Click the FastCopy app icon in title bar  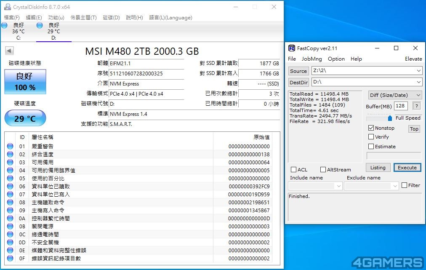click(x=292, y=48)
